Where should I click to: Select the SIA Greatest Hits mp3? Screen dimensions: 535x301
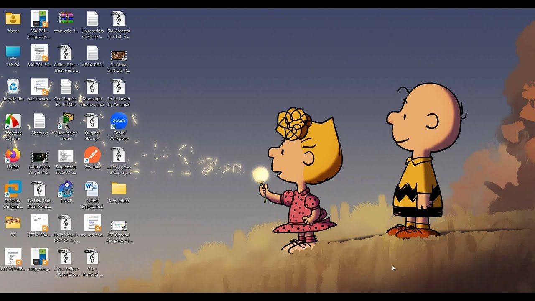point(119,19)
